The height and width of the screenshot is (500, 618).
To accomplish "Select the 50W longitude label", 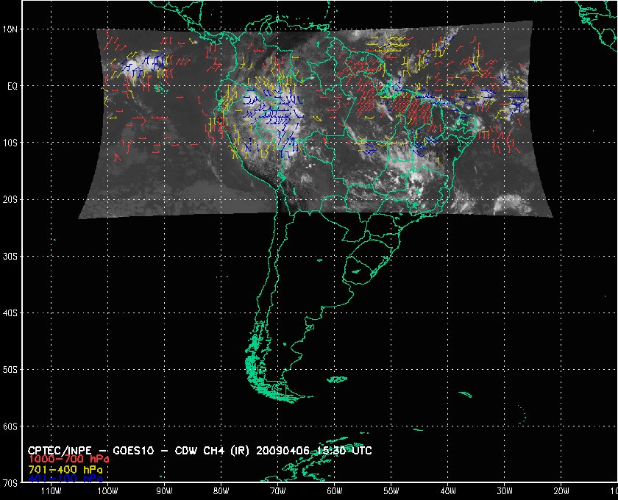I will click(x=391, y=491).
